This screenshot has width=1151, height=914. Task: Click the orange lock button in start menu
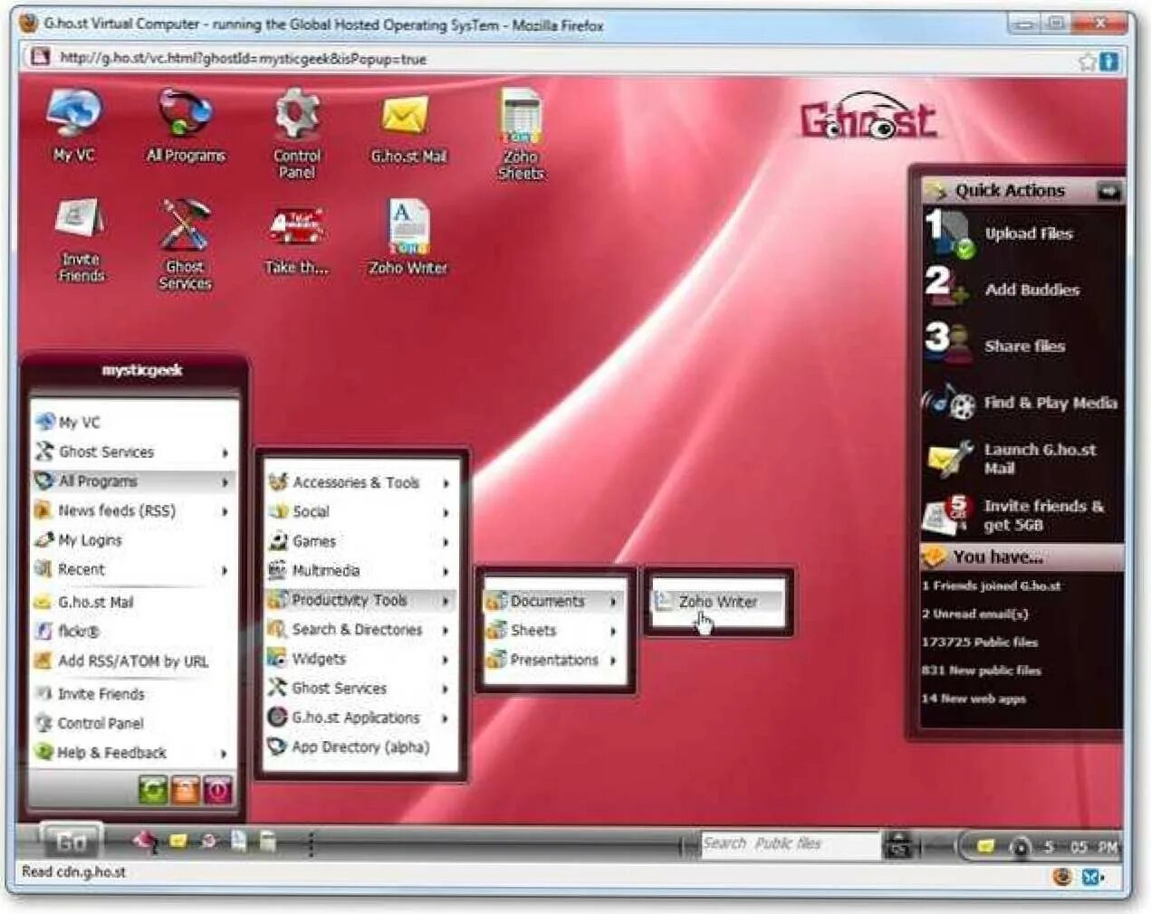coord(185,790)
